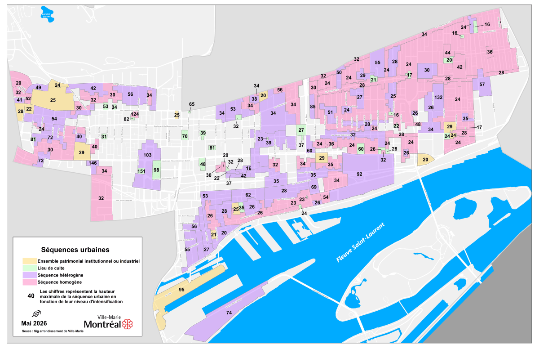Click 'Ensemble patrimonial institutionnel ou industriel' legend text
The image size is (539, 349).
(x=89, y=261)
